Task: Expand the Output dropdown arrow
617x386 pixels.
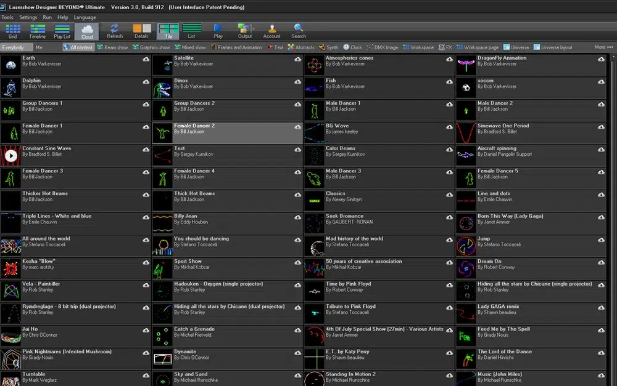Action: 253,28
